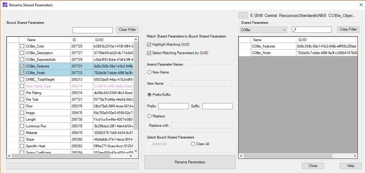Focus the Suffix input box
Image resolution: width=366 pixels, height=173 pixels.
[217, 106]
